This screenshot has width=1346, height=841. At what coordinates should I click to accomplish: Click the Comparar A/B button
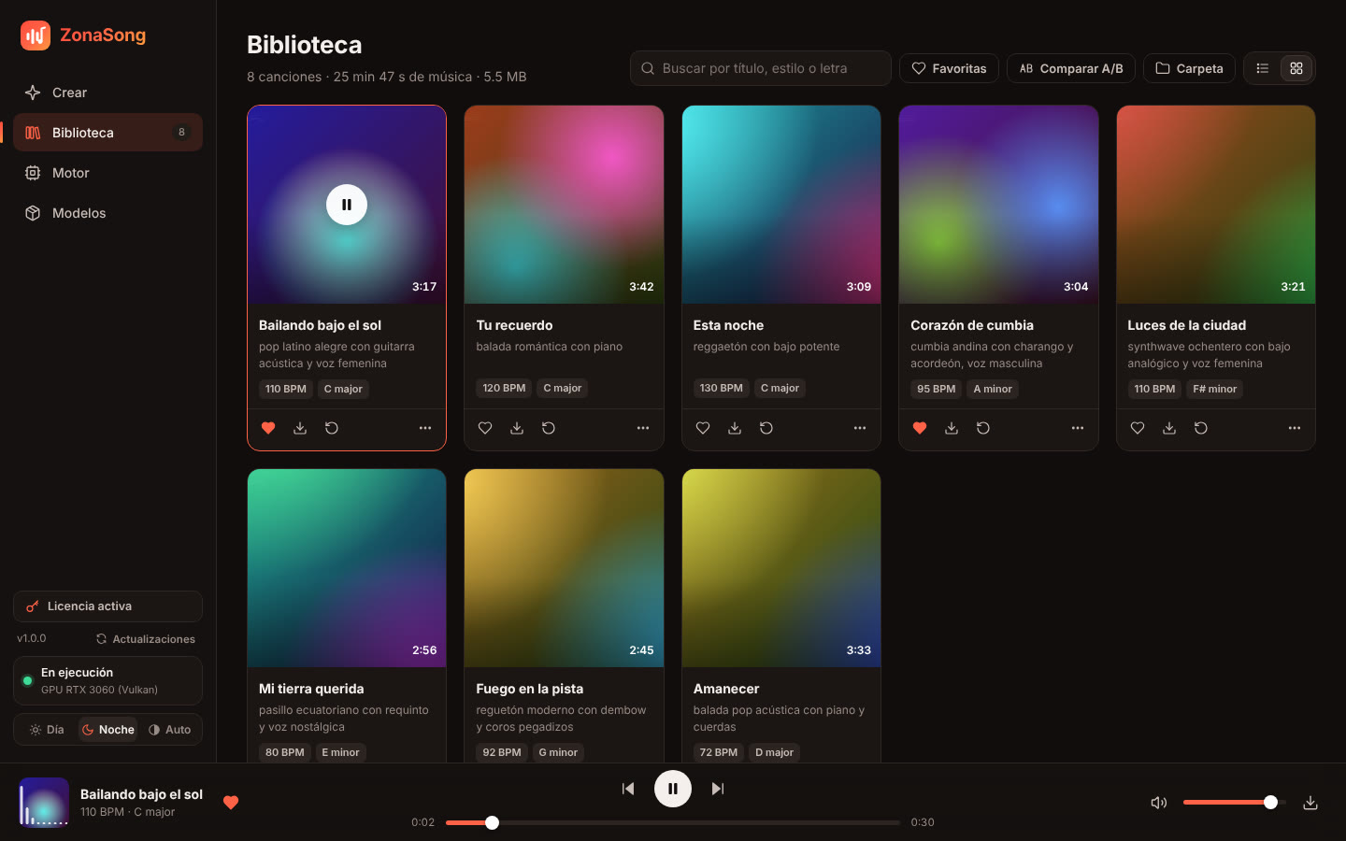[x=1071, y=68]
